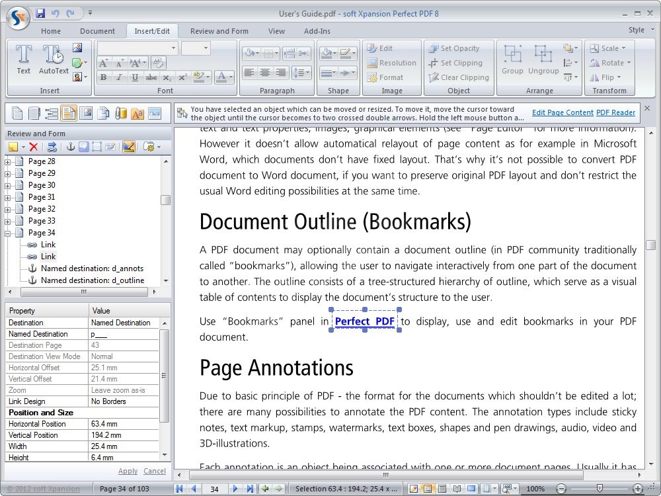This screenshot has height=496, width=661.
Task: Open the text highlight color button
Action: [201, 77]
